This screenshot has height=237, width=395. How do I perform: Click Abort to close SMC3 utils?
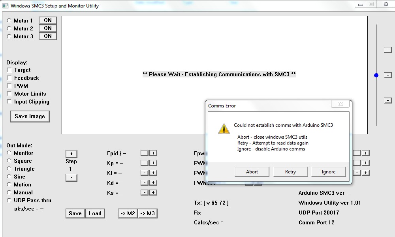(252, 172)
